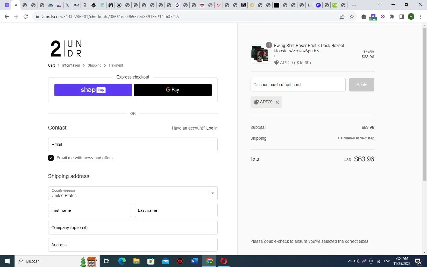Click the Back navigation arrow in Chrome
This screenshot has width=427, height=267.
[7, 17]
